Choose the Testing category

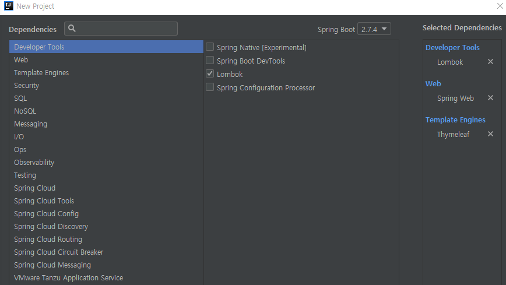pos(106,175)
